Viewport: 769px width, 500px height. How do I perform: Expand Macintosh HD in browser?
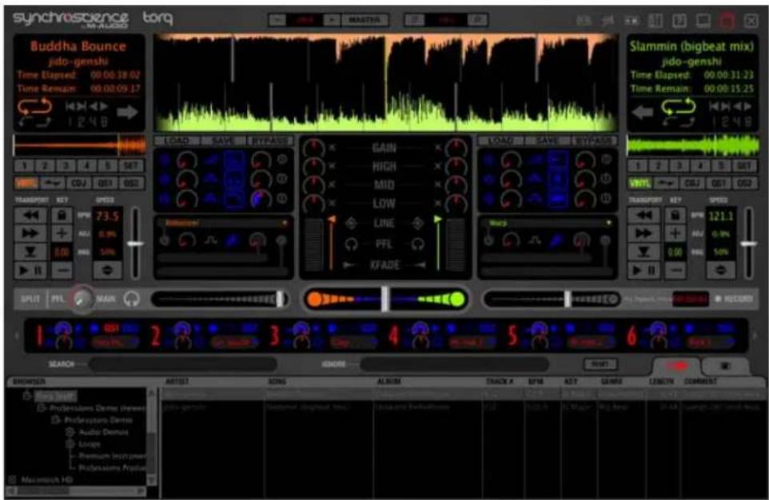click(13, 480)
